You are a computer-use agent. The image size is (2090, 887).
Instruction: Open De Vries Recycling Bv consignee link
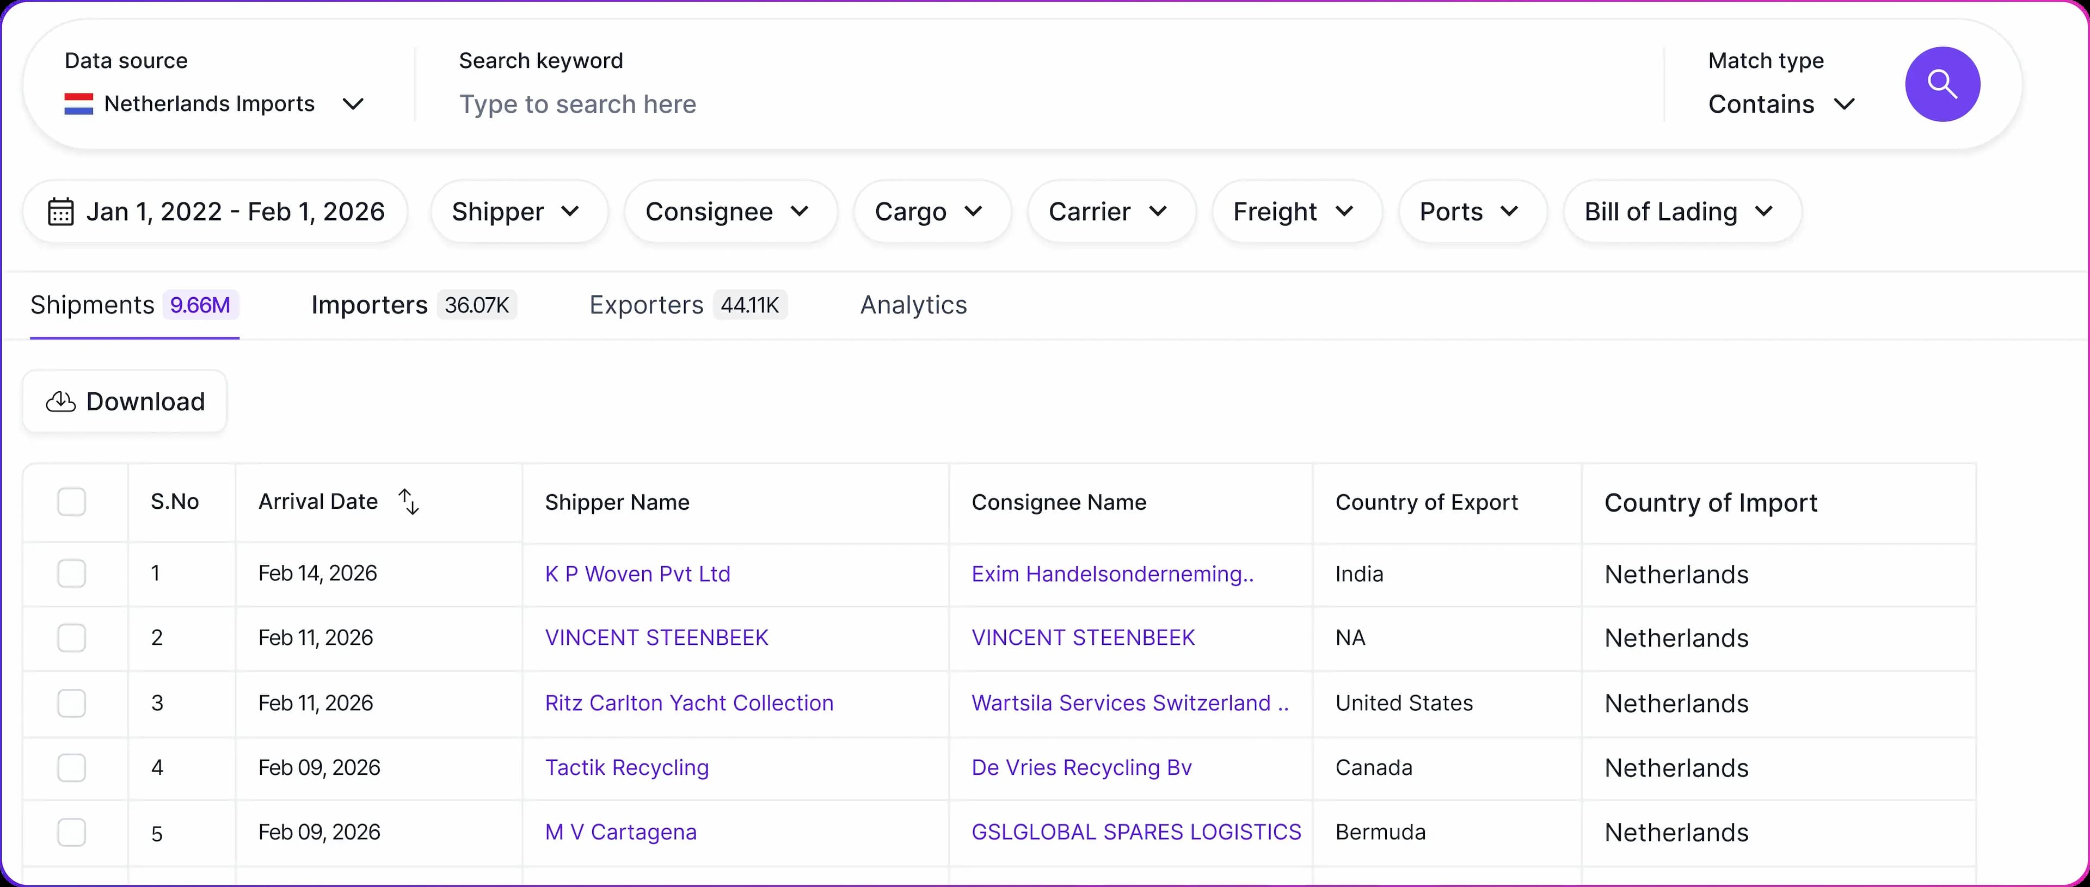click(1081, 768)
